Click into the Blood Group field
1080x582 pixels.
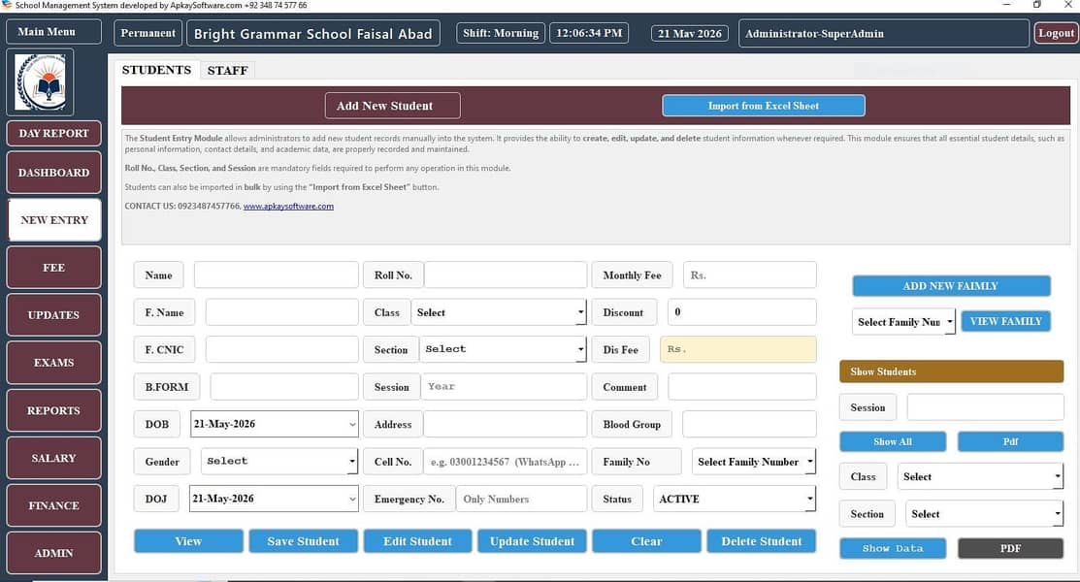pyautogui.click(x=749, y=424)
